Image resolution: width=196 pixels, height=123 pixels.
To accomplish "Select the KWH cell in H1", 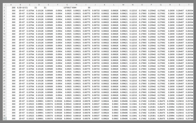I will [x=77, y=8].
